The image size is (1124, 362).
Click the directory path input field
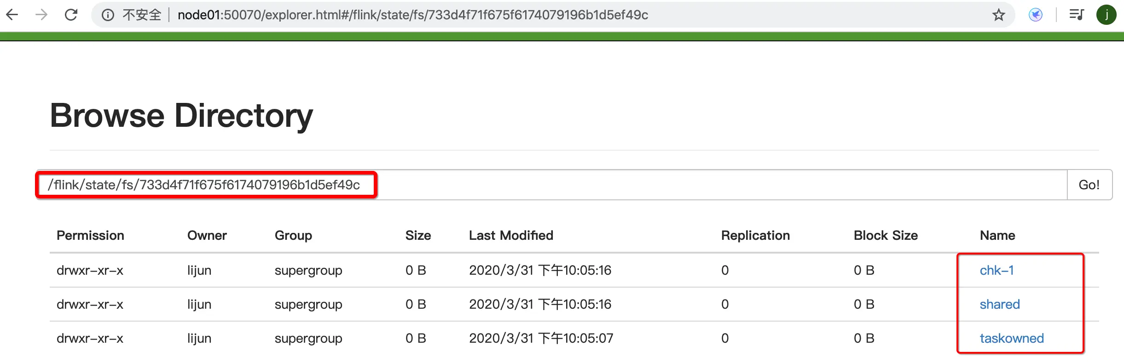click(552, 185)
